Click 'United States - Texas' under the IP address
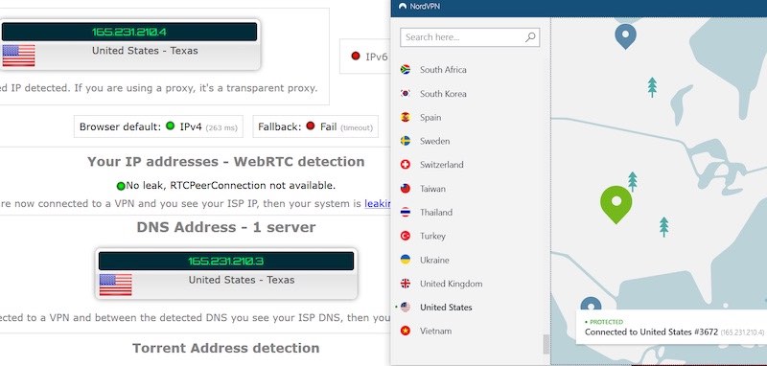This screenshot has width=767, height=366. point(145,51)
